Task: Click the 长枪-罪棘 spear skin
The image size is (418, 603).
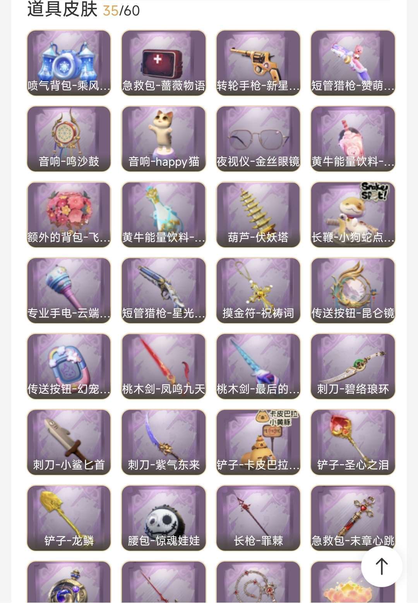Action: point(258,518)
